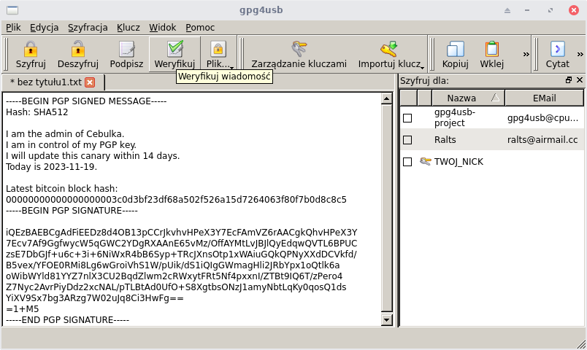
Task: Open the Widok menu
Action: 163,27
